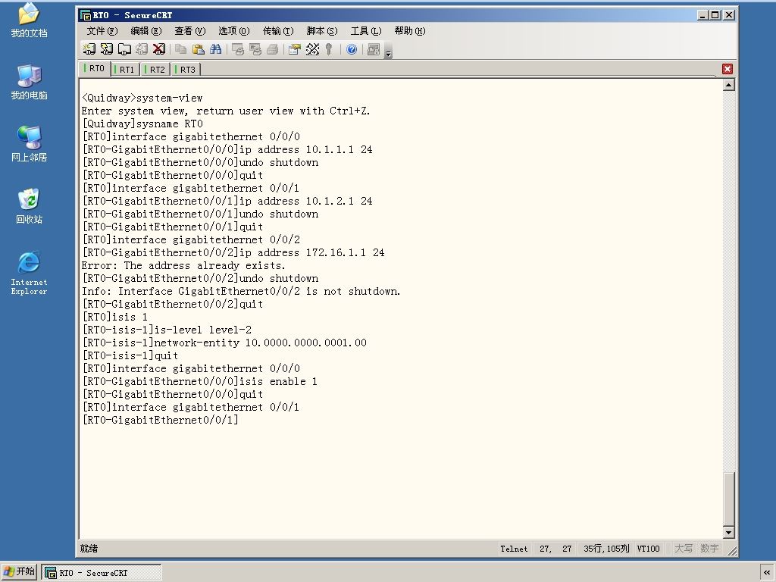Open 网上邻居 desktop icon
Screen dimensions: 776x582
29,144
